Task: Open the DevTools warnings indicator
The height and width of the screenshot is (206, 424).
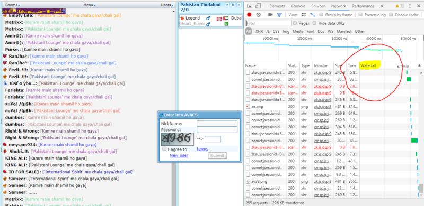Action: (399, 6)
